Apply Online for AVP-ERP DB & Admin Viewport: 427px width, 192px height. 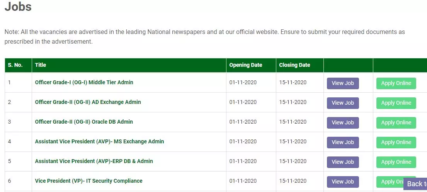[x=396, y=162]
